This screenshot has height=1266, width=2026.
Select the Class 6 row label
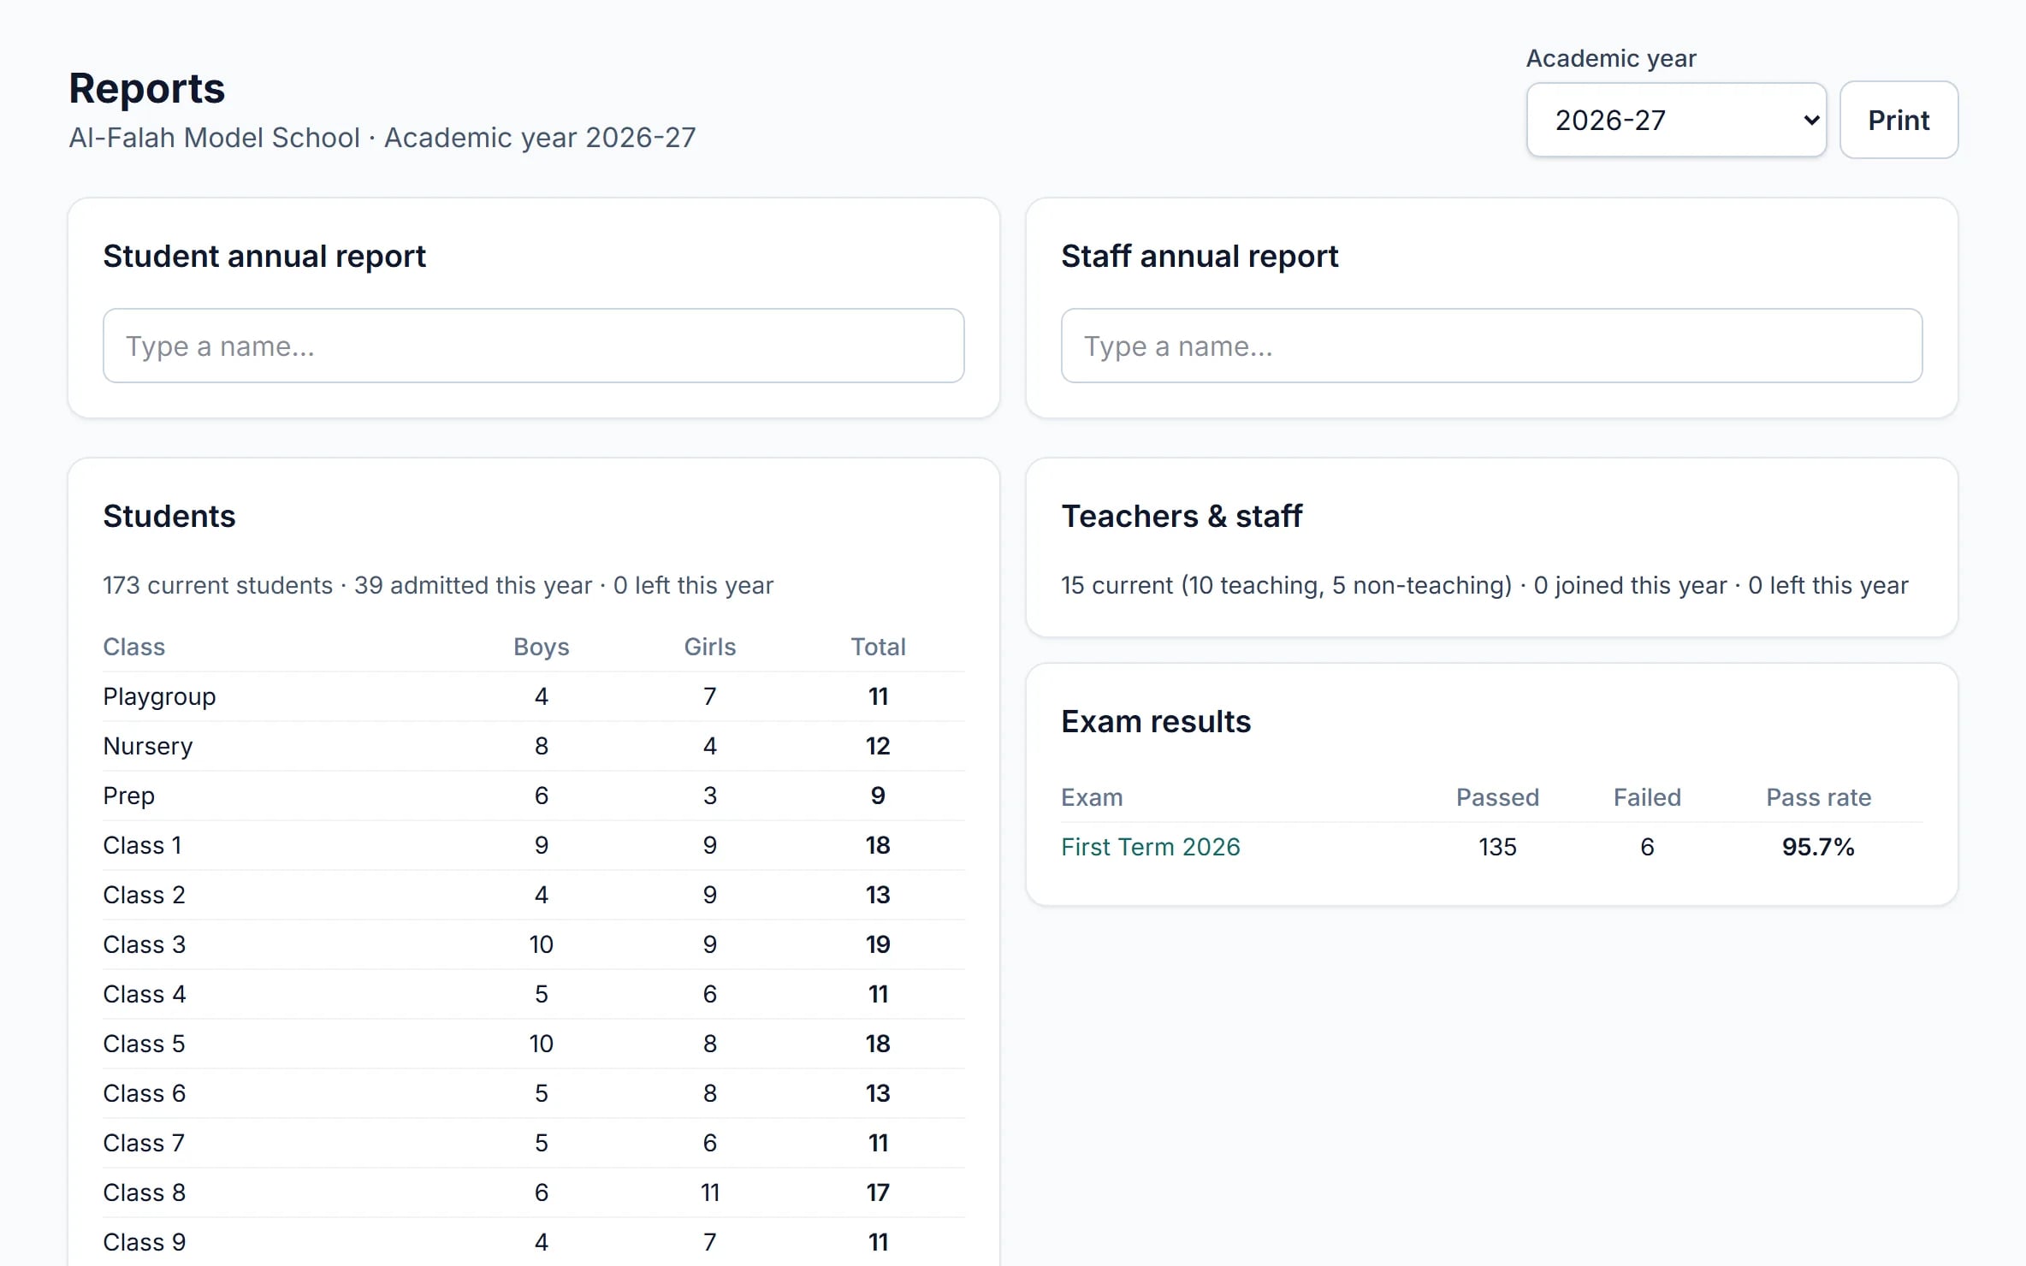144,1093
